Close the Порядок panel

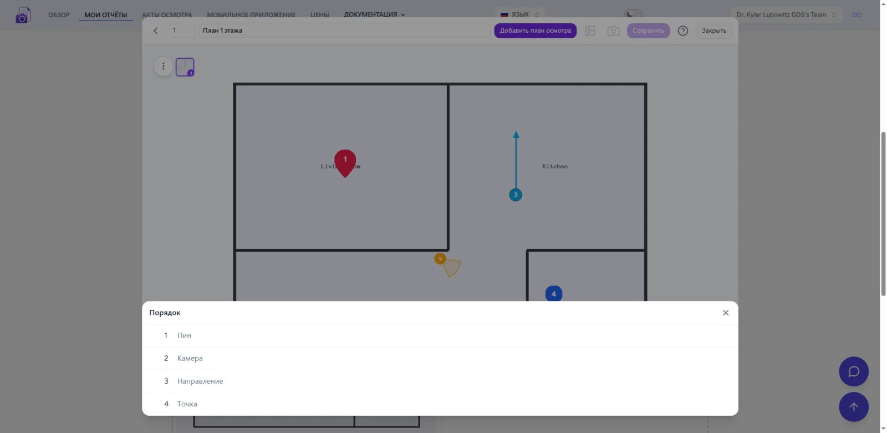726,313
